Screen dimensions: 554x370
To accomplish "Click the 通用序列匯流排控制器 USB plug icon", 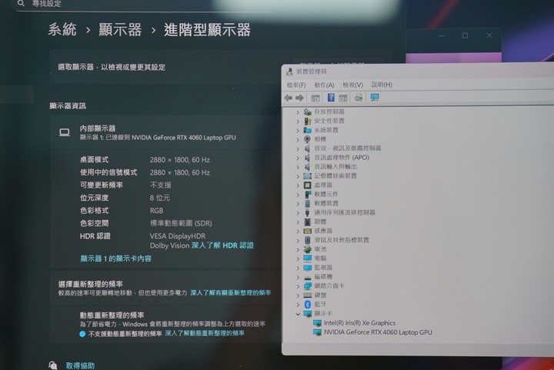I will click(307, 212).
